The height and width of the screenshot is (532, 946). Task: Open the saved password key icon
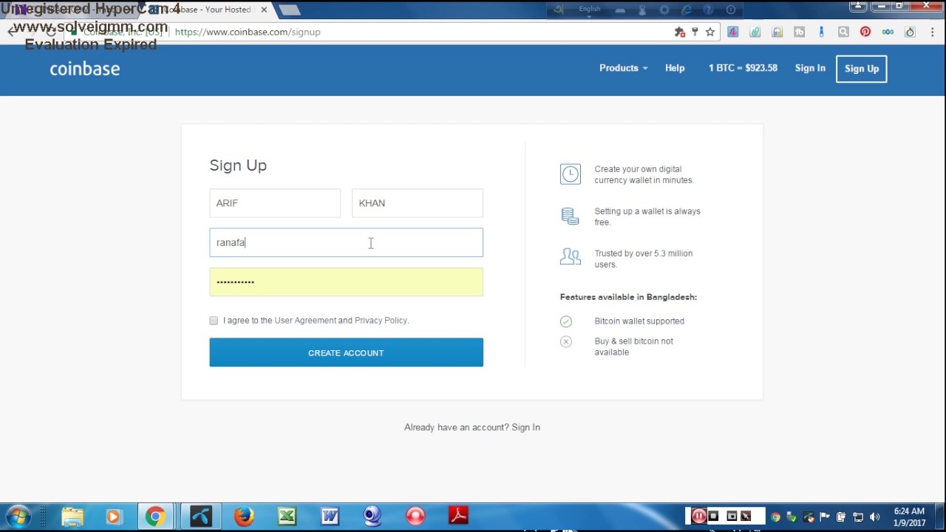pos(695,32)
